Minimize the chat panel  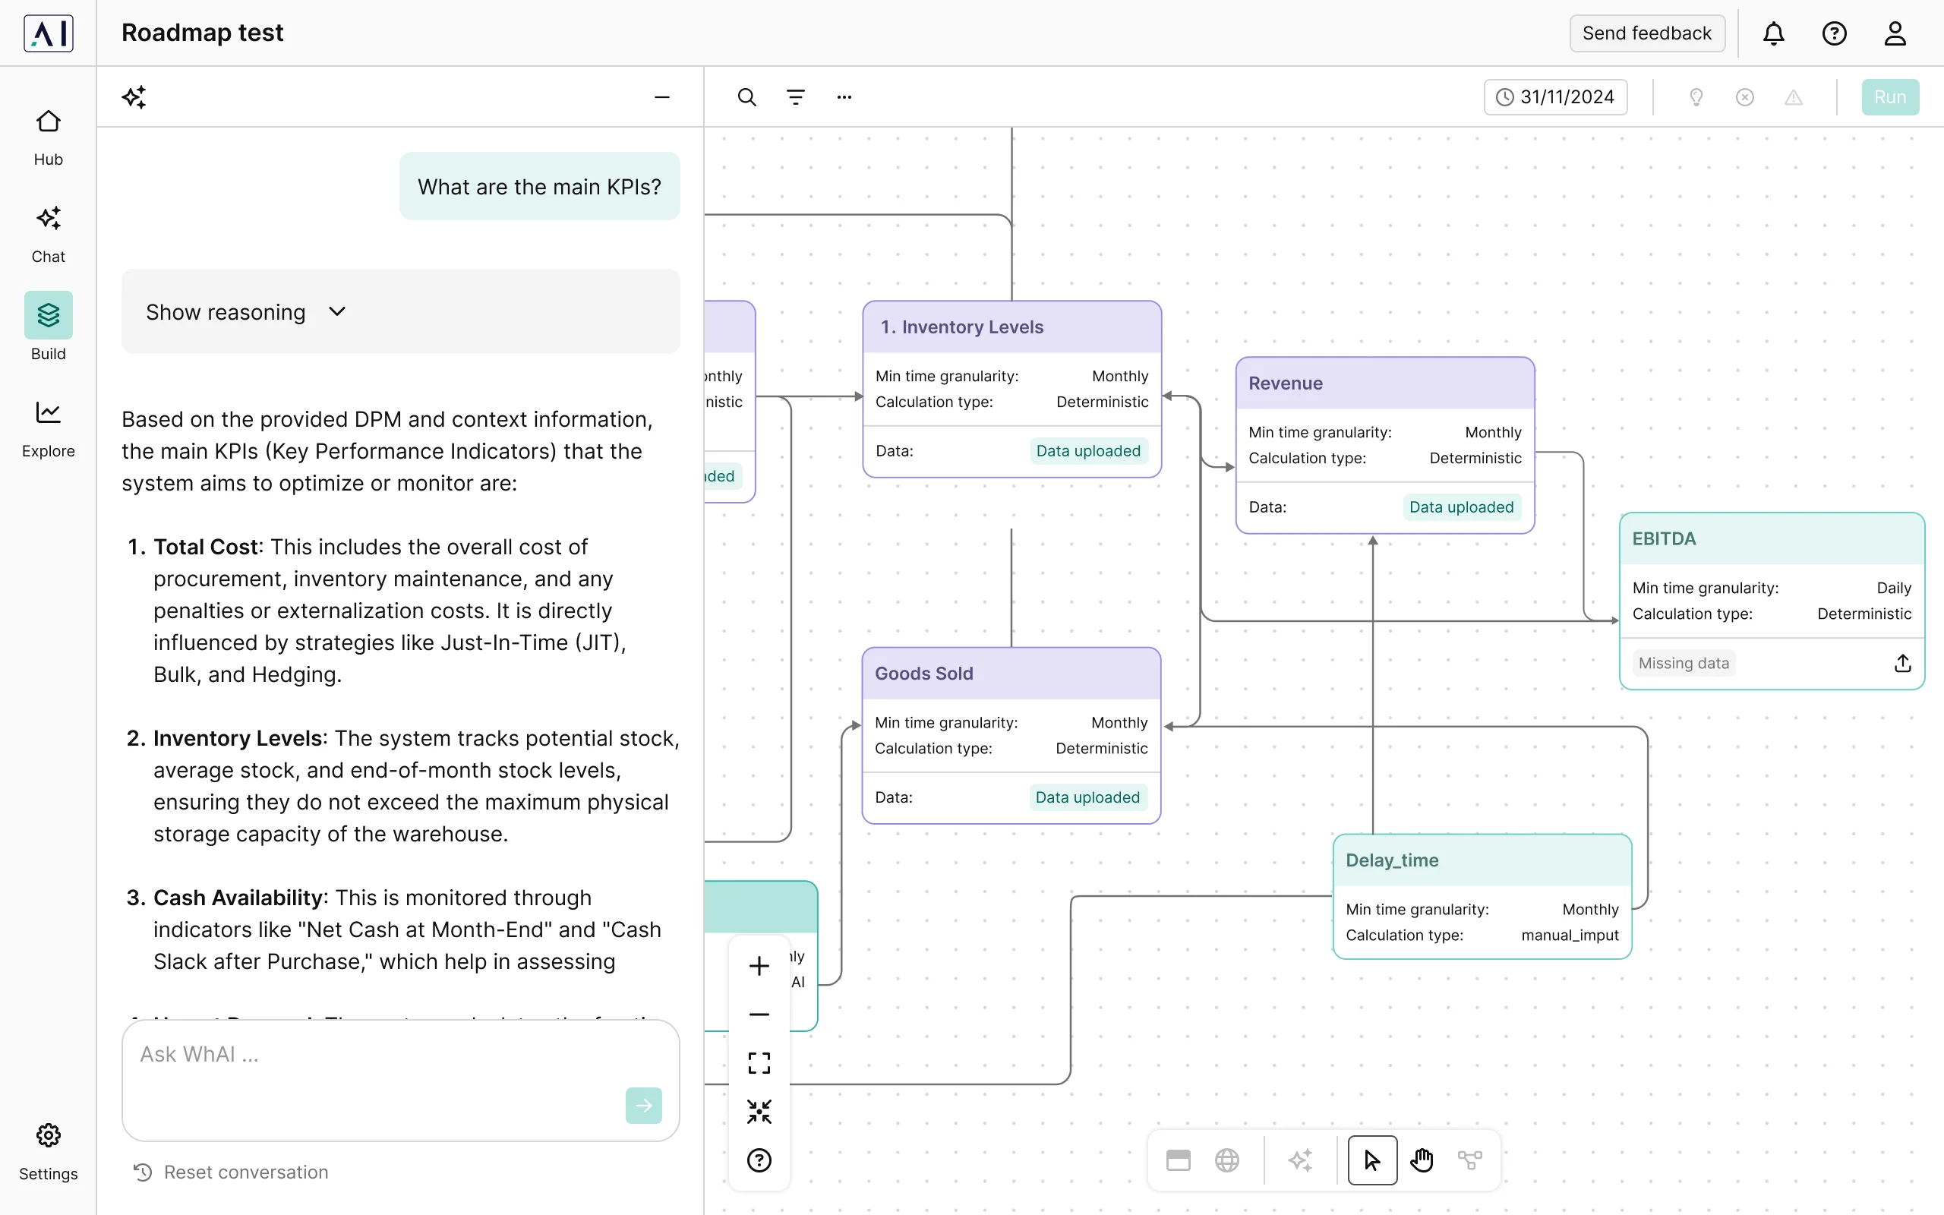coord(662,97)
